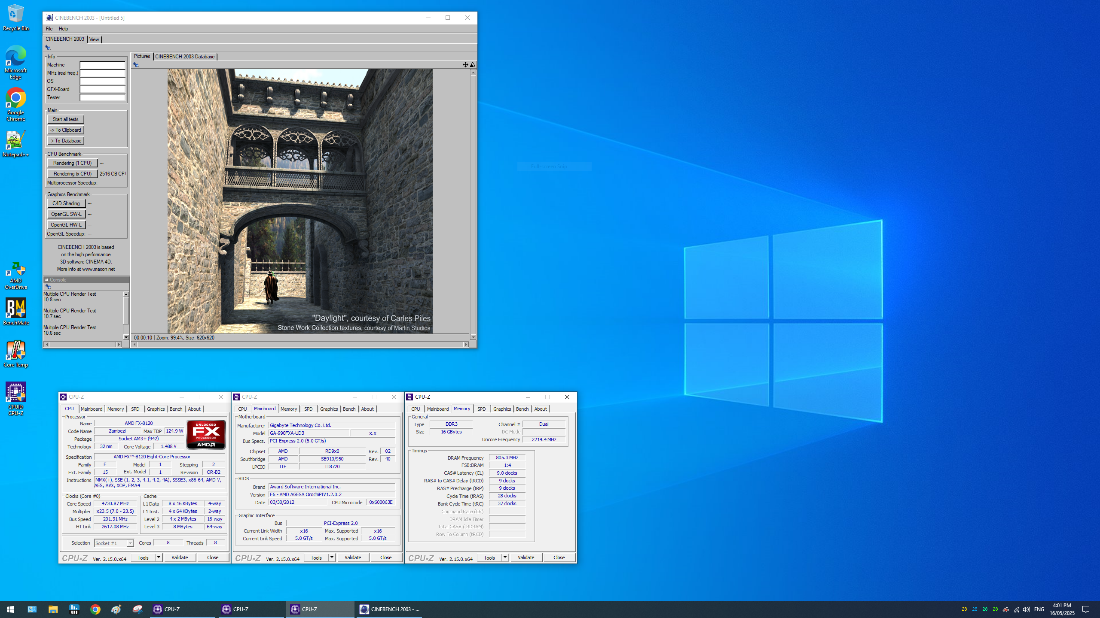Click the Start all tests button
The width and height of the screenshot is (1100, 618).
coord(65,119)
